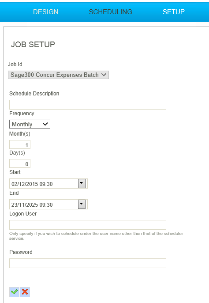The width and height of the screenshot is (209, 303).
Task: Switch to the SCHEDULING tab
Action: click(x=110, y=12)
